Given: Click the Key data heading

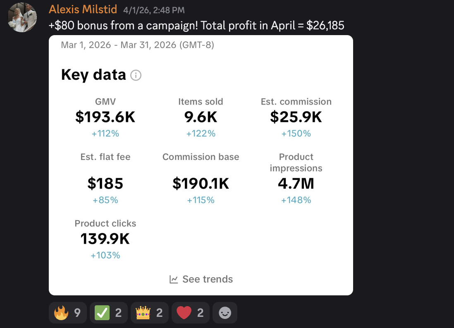Looking at the screenshot, I should click(93, 75).
